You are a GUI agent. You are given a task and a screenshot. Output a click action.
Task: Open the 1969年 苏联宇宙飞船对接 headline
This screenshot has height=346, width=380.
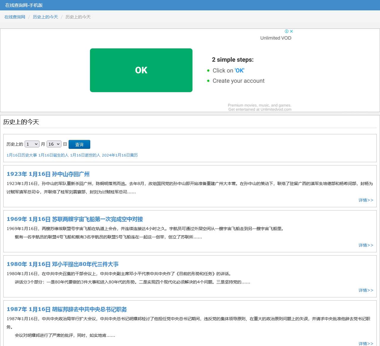click(x=75, y=219)
